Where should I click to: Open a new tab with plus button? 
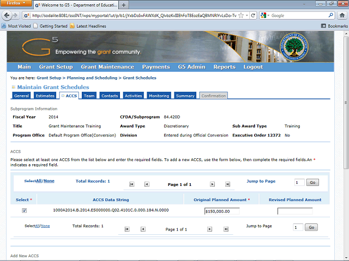click(124, 5)
